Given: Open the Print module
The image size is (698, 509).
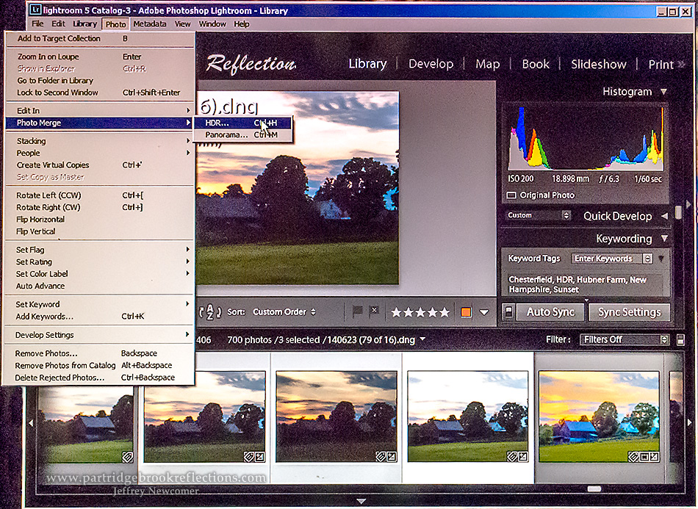Looking at the screenshot, I should click(x=661, y=65).
